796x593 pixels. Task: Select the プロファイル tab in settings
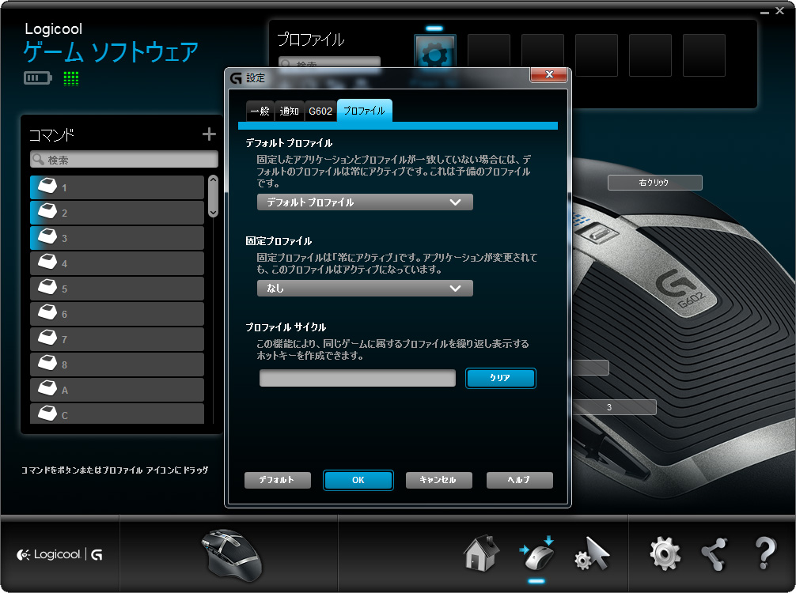tap(364, 111)
